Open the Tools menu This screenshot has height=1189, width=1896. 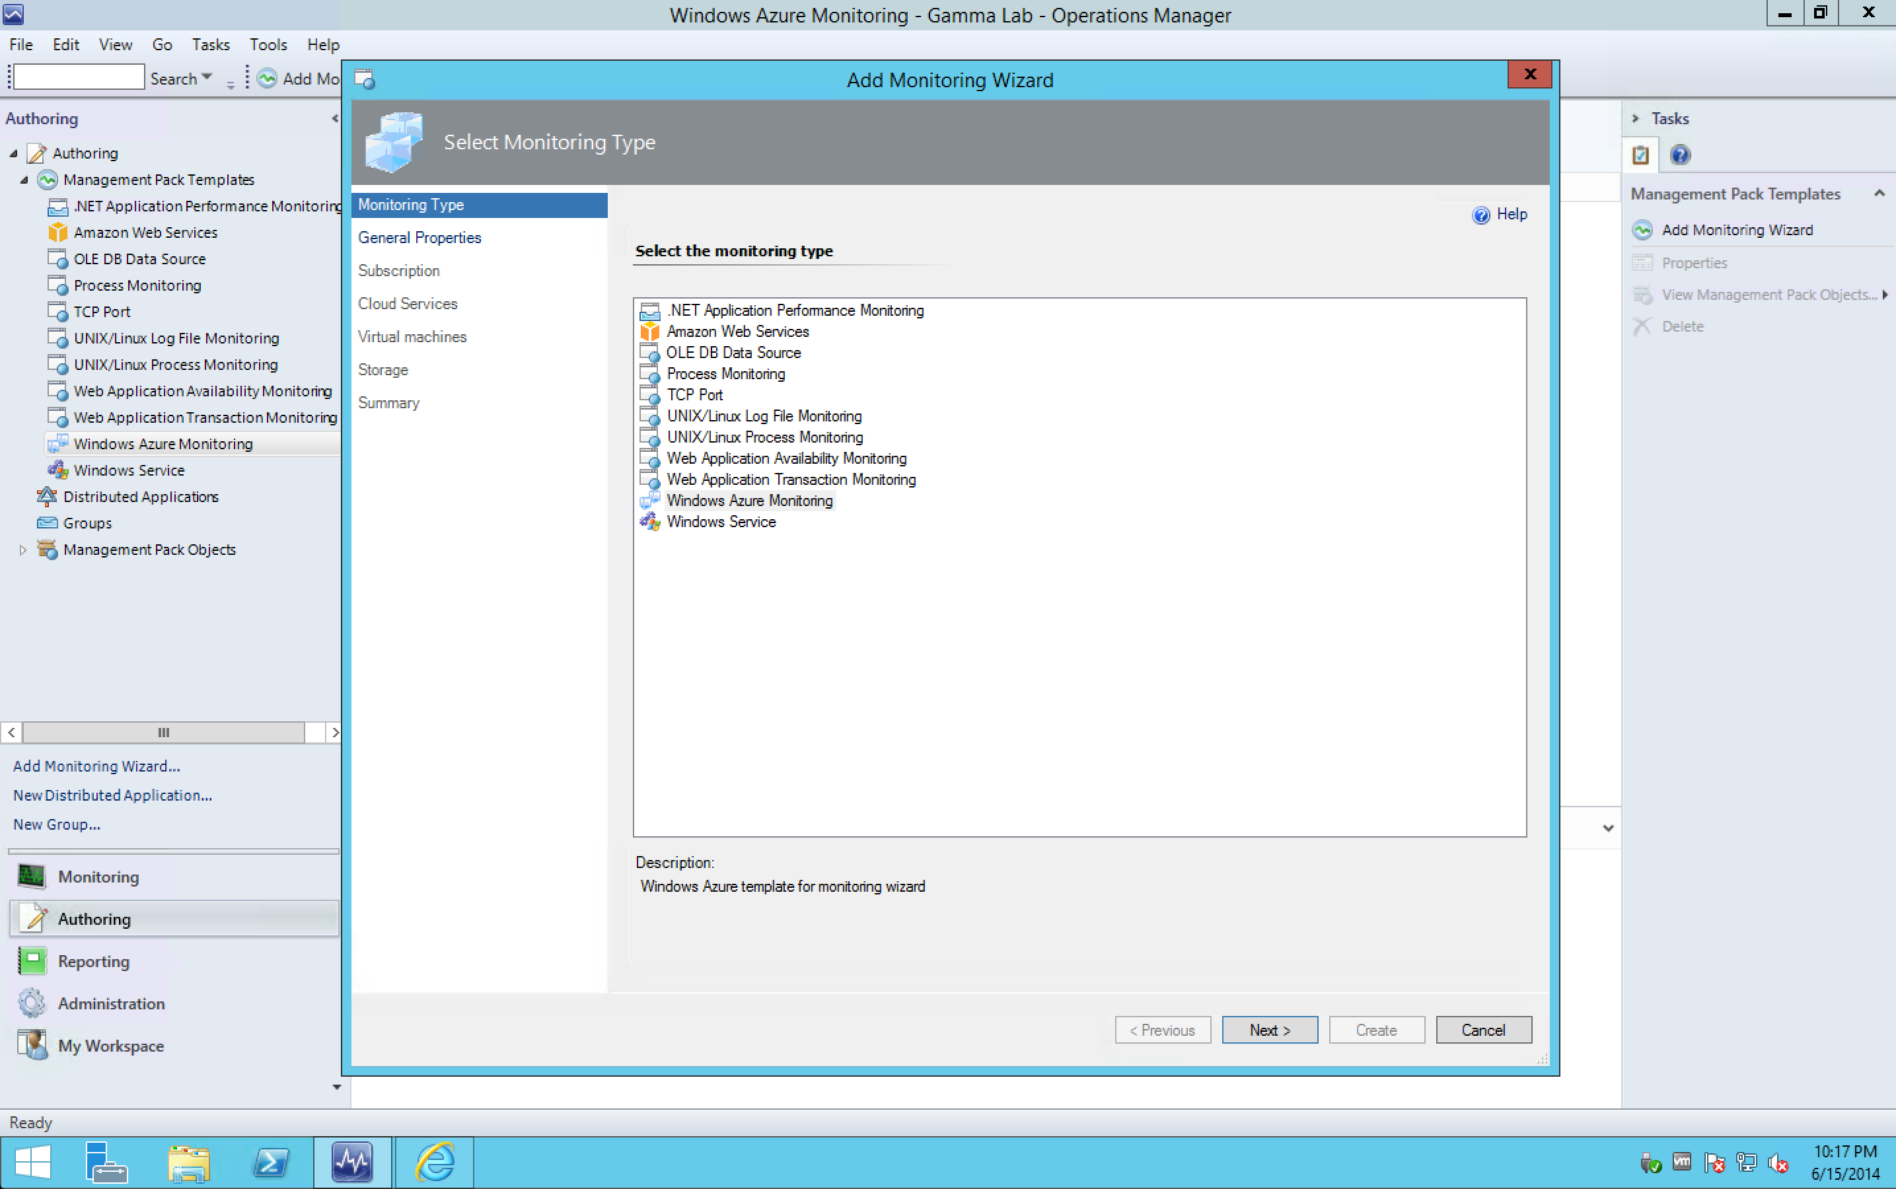tap(268, 45)
